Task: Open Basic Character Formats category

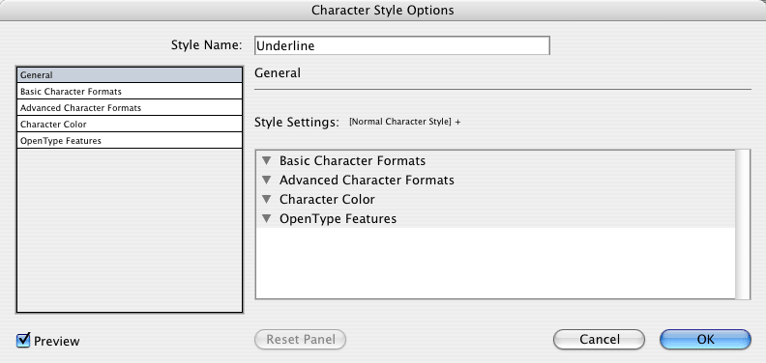Action: 130,92
